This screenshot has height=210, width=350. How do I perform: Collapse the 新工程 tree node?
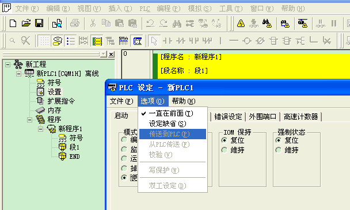(x=8, y=64)
